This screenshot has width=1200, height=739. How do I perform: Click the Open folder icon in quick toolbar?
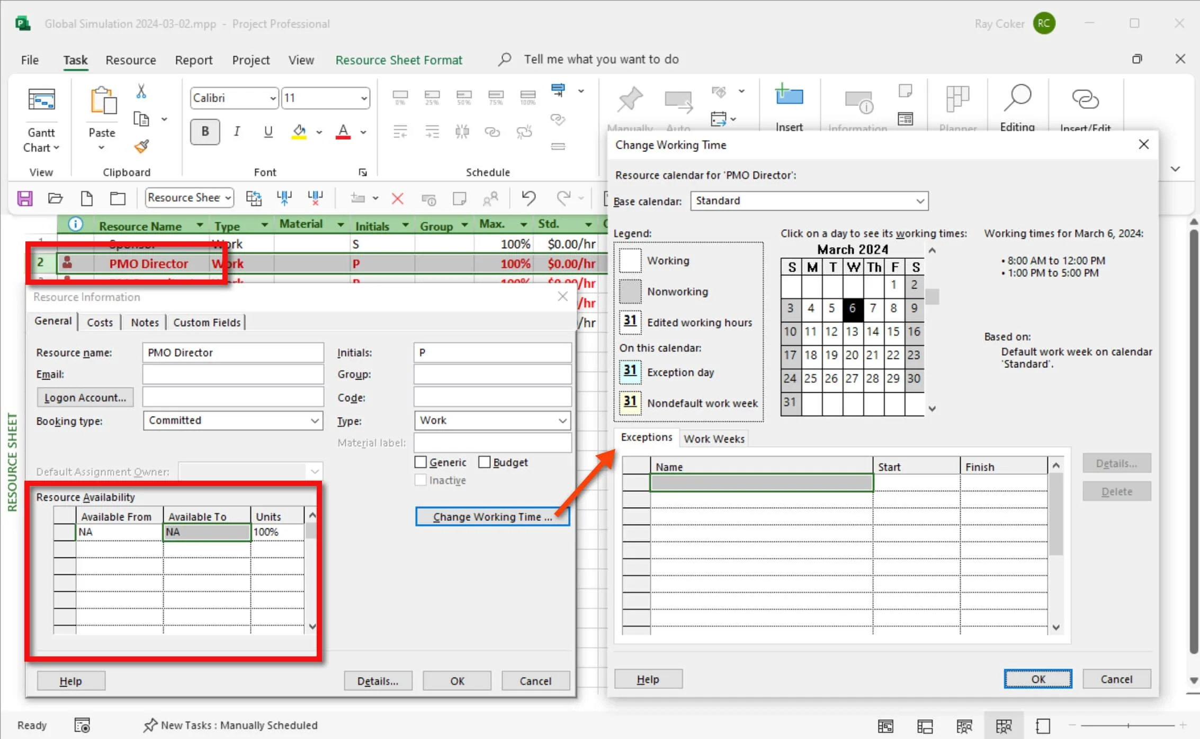[56, 199]
